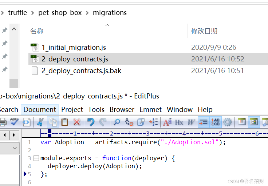Navigate to pet-shop-box in breadcrumb path
268x186 pixels.
click(59, 13)
